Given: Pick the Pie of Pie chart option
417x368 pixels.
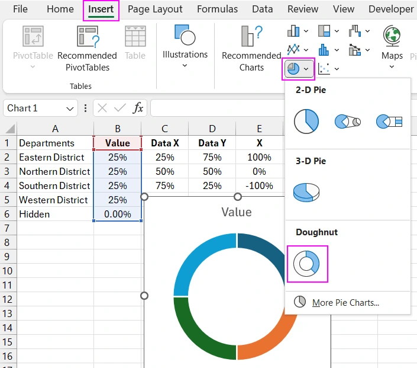Looking at the screenshot, I should (x=347, y=121).
